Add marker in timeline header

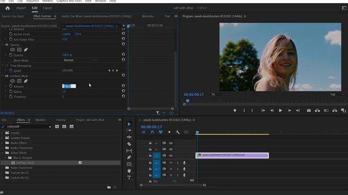169,132
